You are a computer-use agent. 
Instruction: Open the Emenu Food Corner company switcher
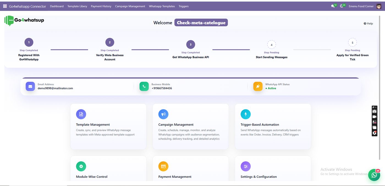361,6
